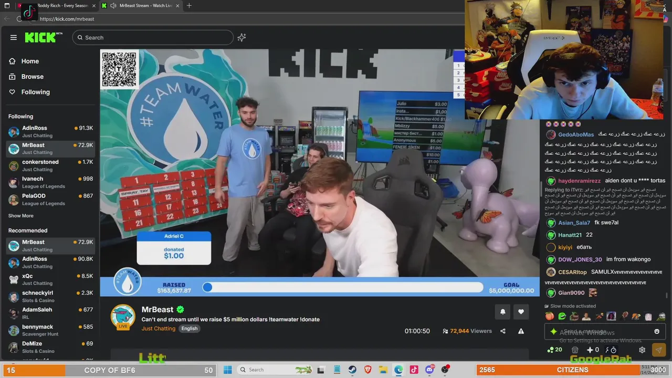Click the donation progress bar slider
Screen dimensions: 672x378
343,287
